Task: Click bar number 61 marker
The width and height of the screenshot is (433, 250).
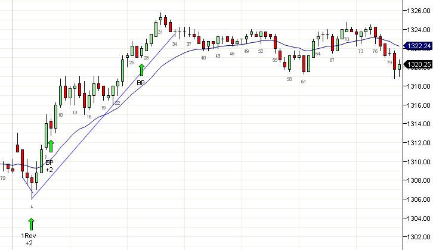Action: 304,82
